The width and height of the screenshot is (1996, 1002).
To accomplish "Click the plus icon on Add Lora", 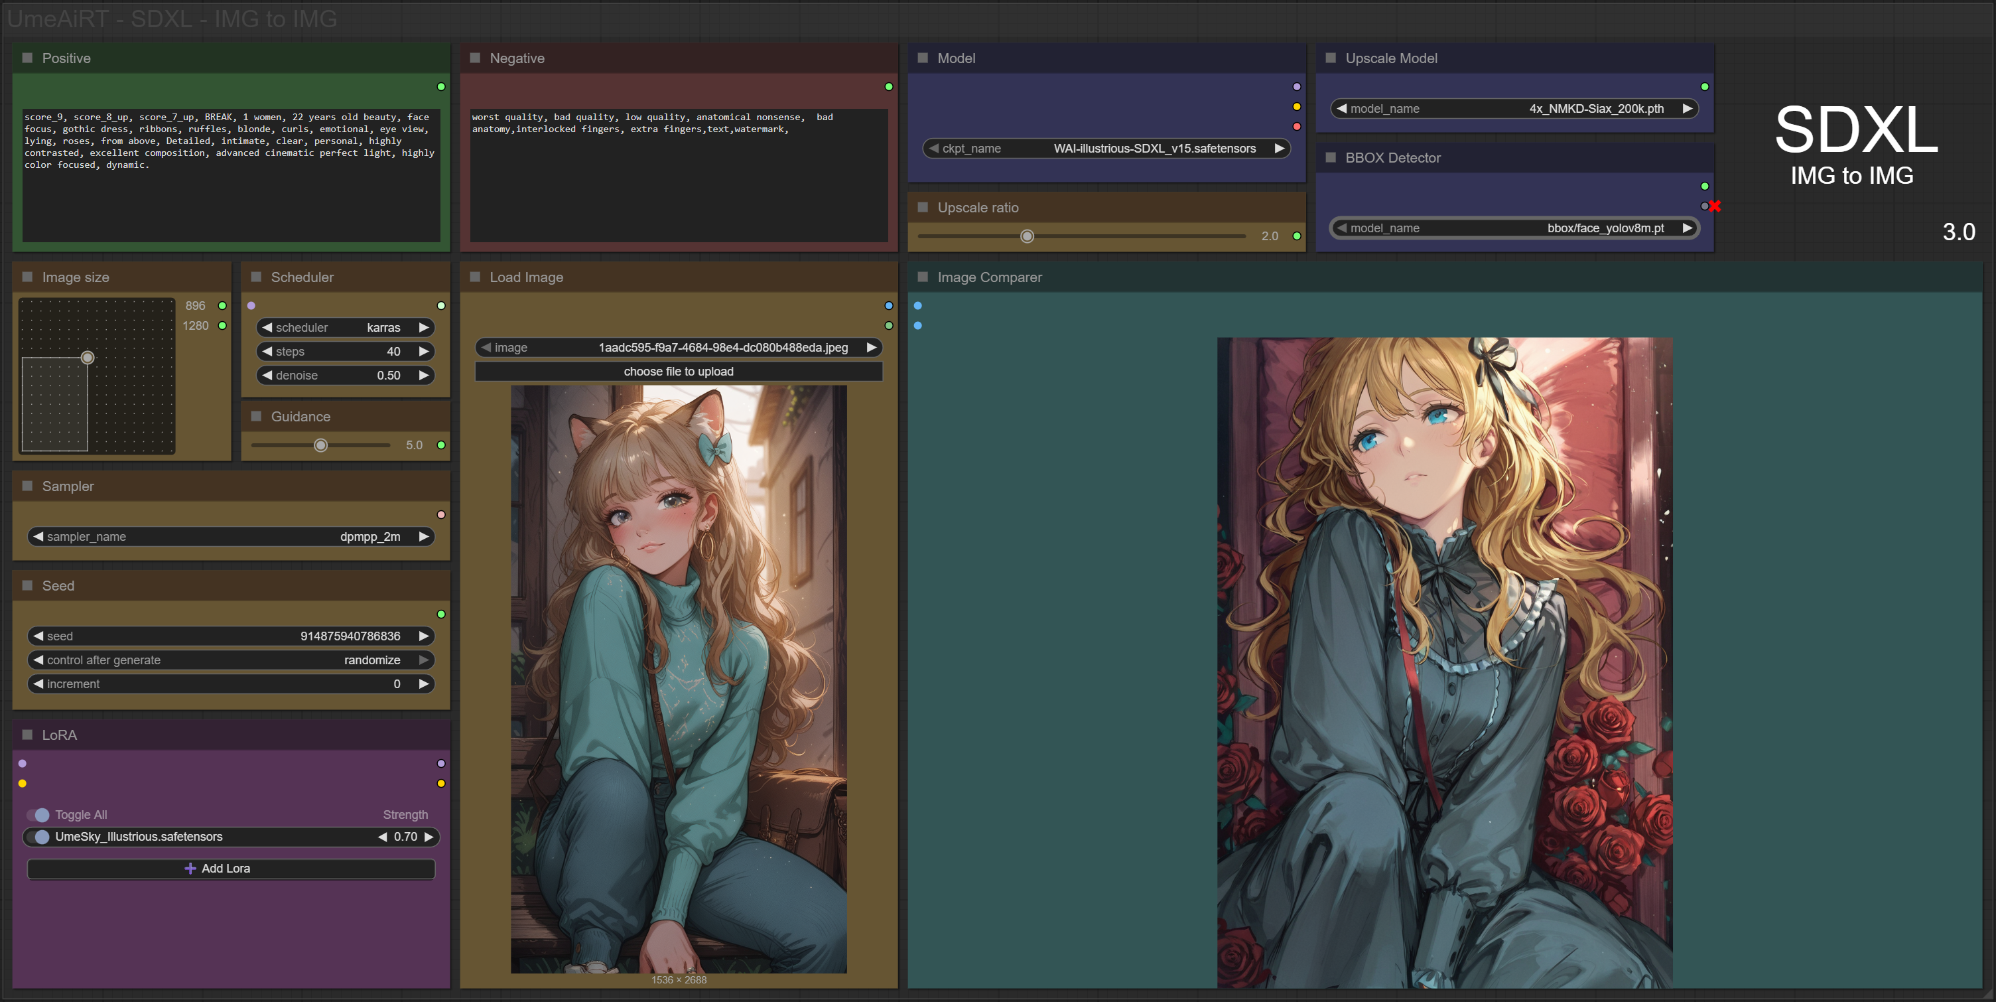I will tap(190, 868).
